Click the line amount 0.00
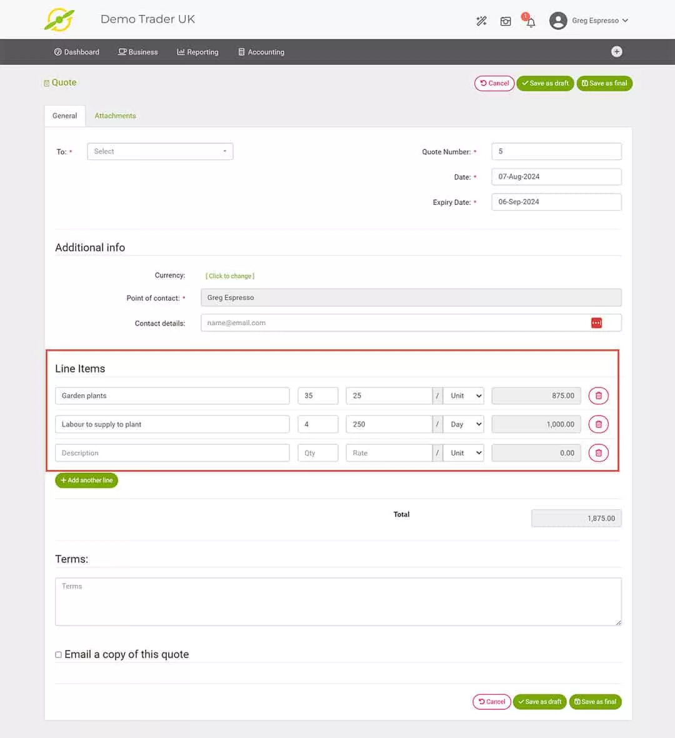 click(536, 453)
